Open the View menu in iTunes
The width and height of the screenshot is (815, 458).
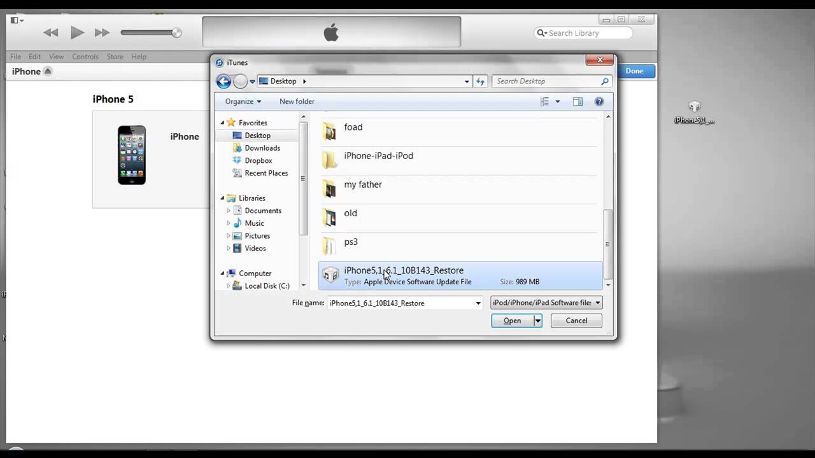tap(56, 57)
